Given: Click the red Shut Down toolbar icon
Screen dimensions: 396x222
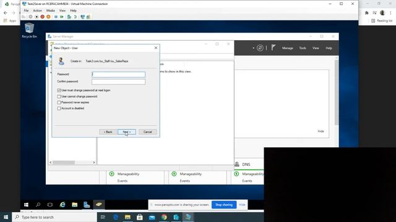Looking at the screenshot, I should pyautogui.click(x=43, y=17).
